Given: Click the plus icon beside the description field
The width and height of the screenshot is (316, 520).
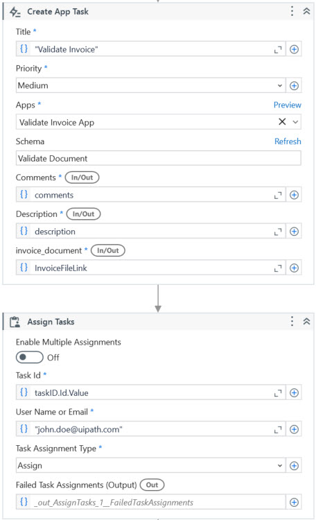Looking at the screenshot, I should click(294, 232).
